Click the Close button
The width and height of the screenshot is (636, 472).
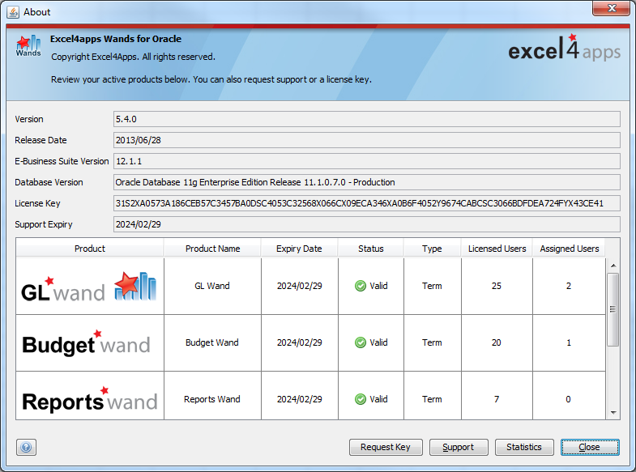tap(590, 447)
